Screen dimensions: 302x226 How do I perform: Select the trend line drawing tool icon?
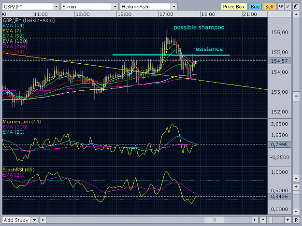tap(288, 7)
